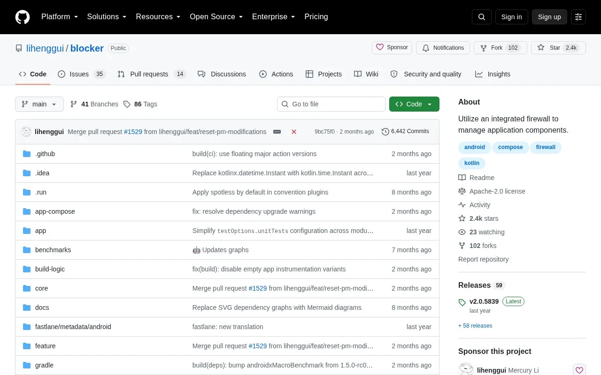Open the + 58 releases link
Viewport: 601px width, 375px height.
click(475, 326)
